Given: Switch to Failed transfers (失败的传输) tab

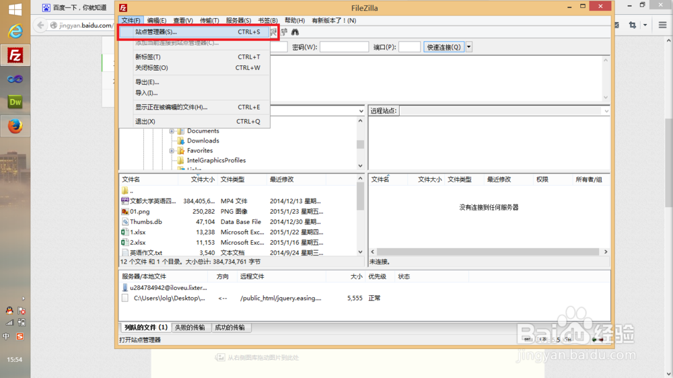Looking at the screenshot, I should (190, 328).
